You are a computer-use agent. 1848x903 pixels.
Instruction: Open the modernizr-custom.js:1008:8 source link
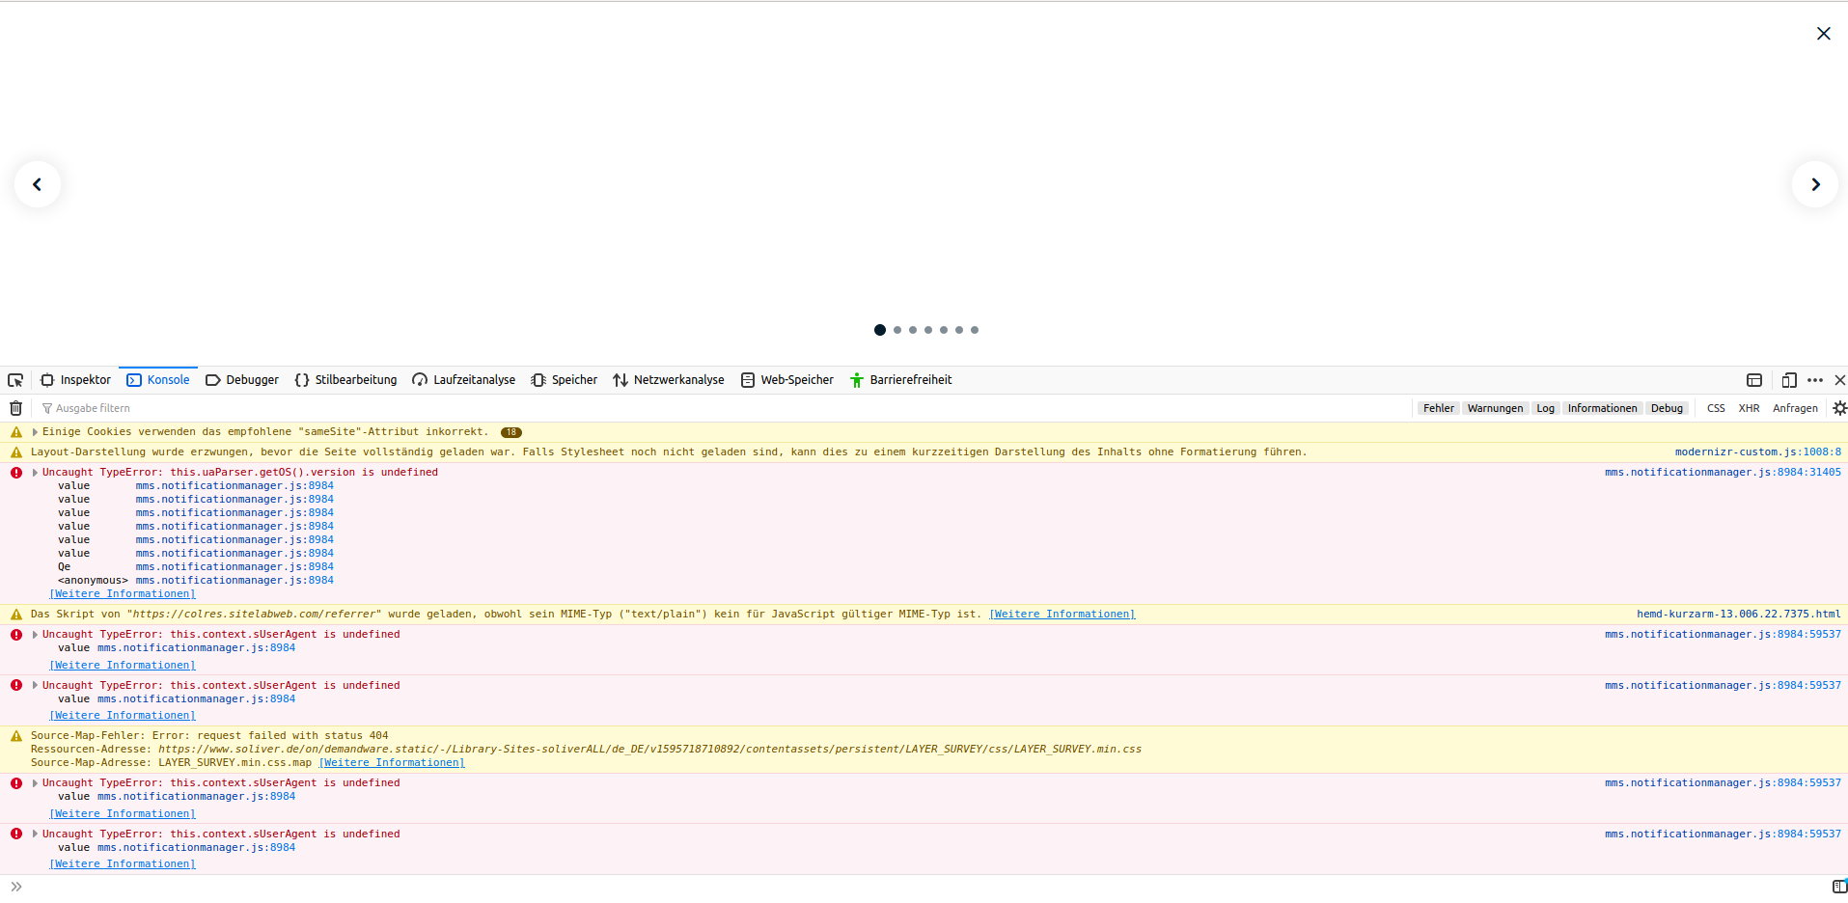pos(1758,452)
